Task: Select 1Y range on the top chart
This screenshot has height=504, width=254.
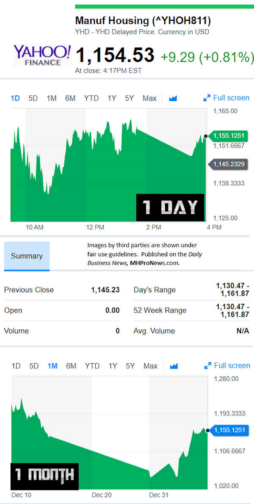Action: click(x=112, y=98)
